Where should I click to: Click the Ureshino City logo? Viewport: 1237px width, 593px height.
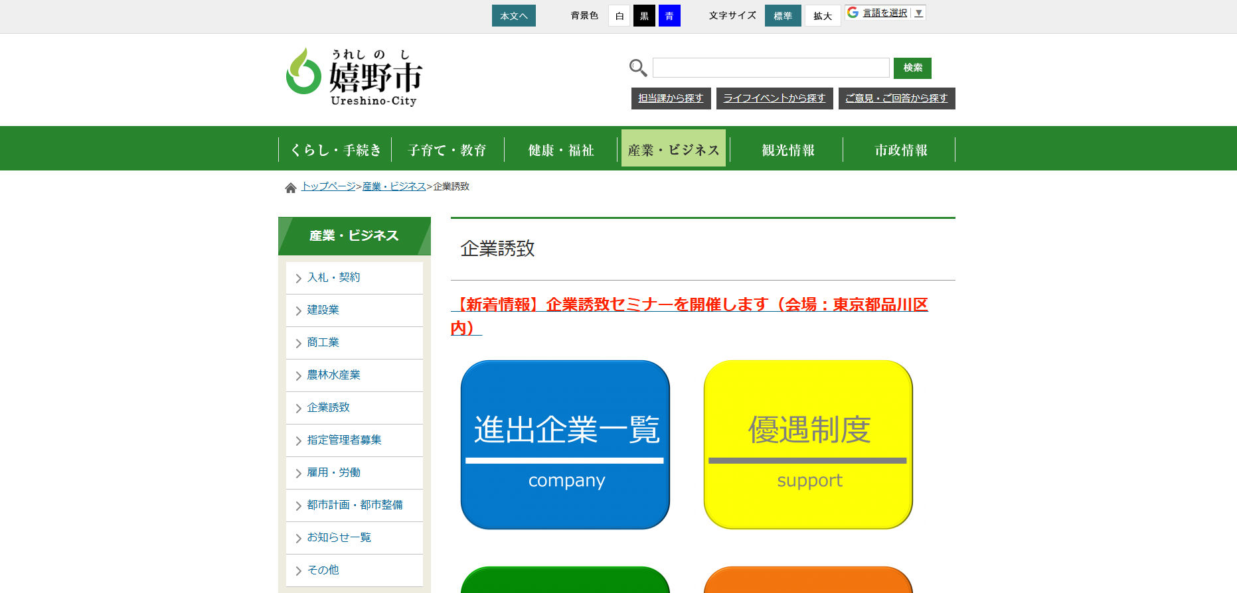[354, 77]
